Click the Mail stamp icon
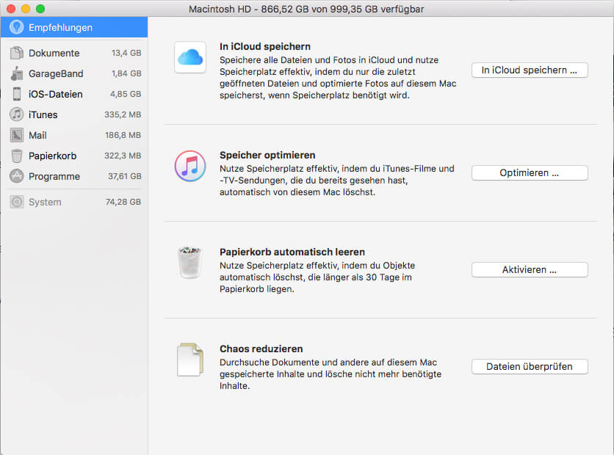The image size is (614, 455). pos(16,135)
